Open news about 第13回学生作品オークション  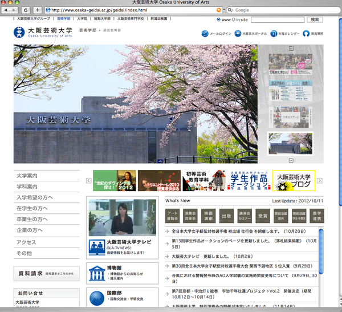(244, 244)
